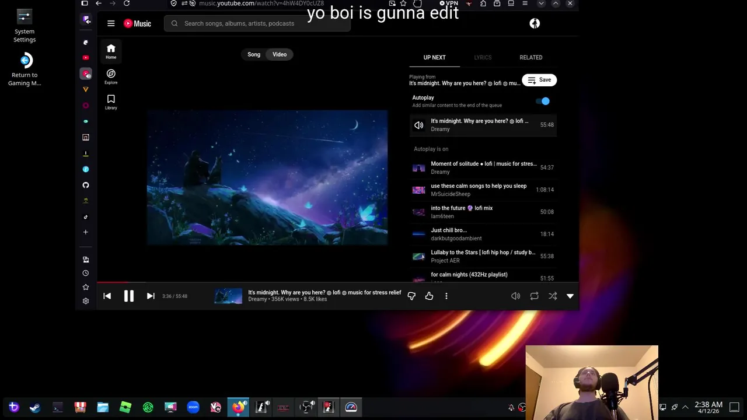Open Zoom from the taskbar
Screen dimensions: 747x420
tap(193, 407)
